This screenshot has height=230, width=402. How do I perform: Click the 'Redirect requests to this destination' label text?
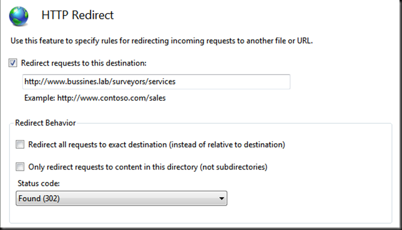[84, 63]
